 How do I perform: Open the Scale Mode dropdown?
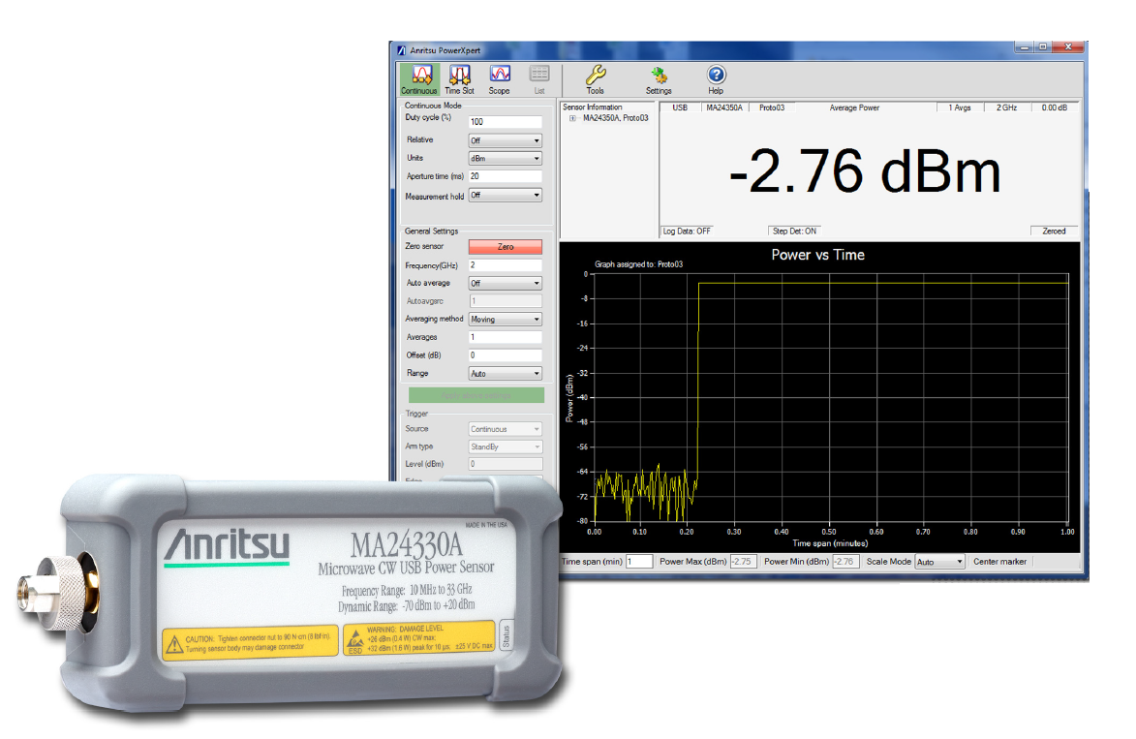[x=939, y=562]
